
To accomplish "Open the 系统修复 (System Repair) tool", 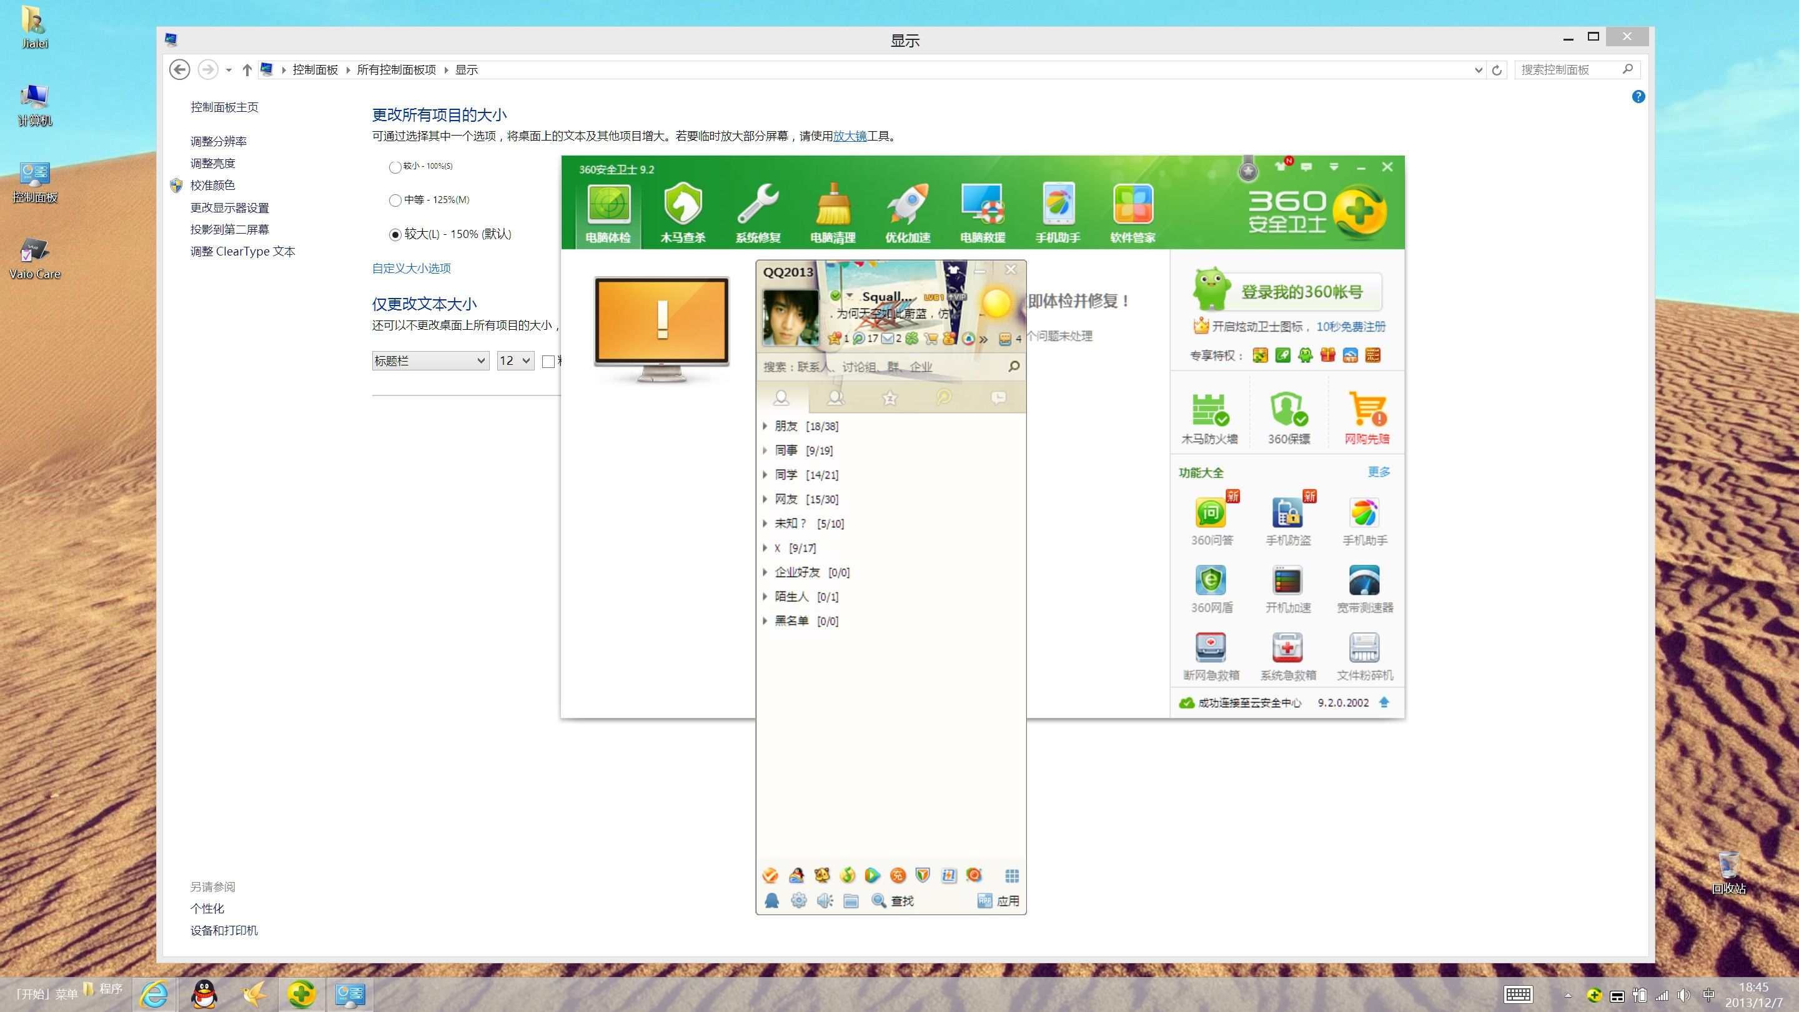I will [758, 210].
